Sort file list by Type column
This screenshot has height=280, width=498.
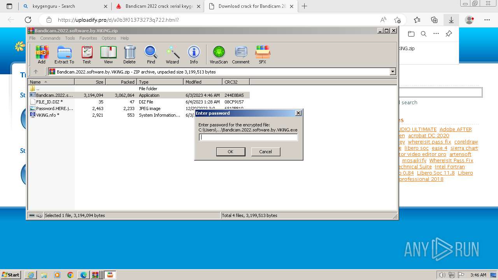(160, 82)
